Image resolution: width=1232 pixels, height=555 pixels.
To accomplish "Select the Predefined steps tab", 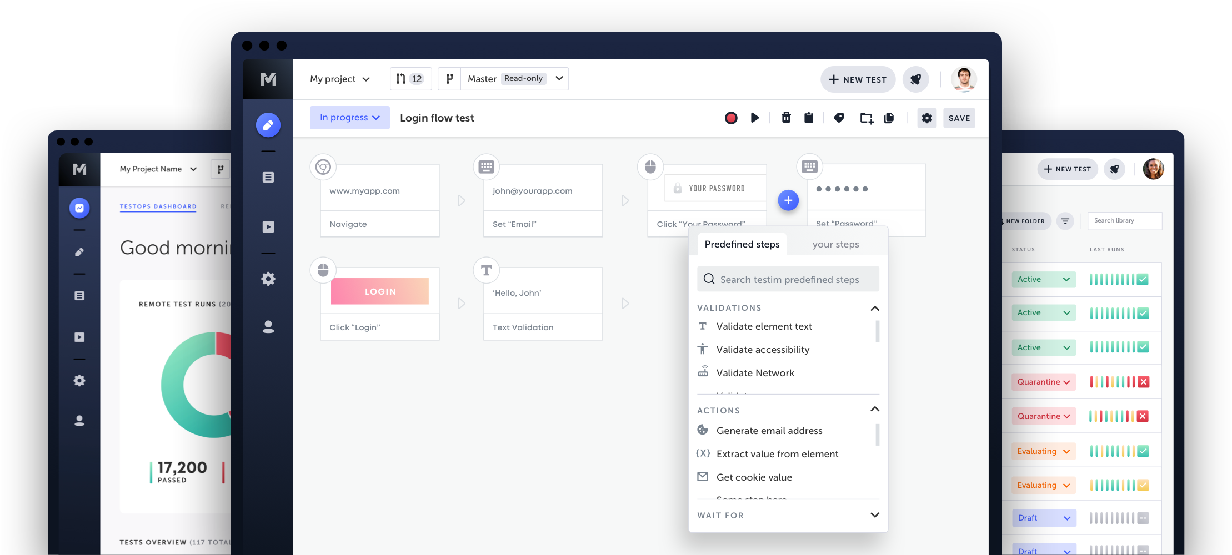I will point(742,244).
